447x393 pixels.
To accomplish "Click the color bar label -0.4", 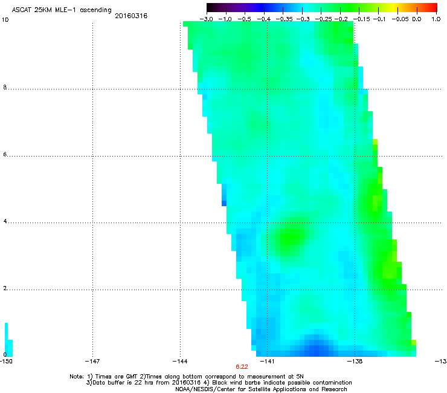I will click(x=264, y=19).
